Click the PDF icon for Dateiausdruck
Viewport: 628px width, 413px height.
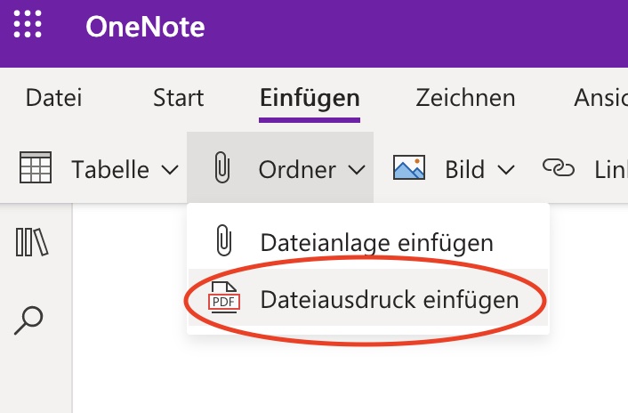coord(224,297)
